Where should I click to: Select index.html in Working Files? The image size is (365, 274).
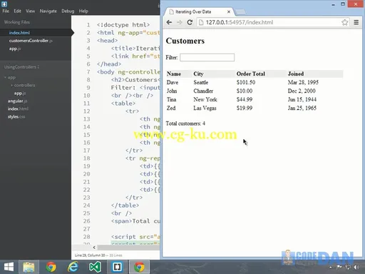pyautogui.click(x=19, y=33)
